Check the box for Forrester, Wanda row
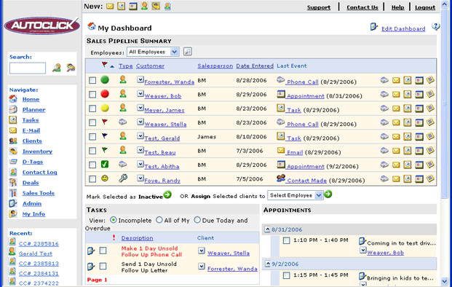The width and height of the screenshot is (452, 287). tap(92, 80)
